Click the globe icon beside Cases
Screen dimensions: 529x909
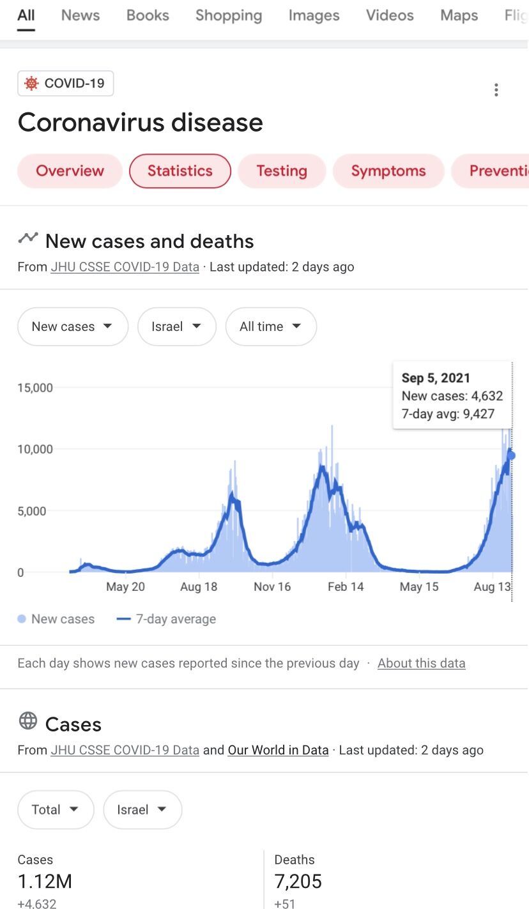(x=28, y=721)
